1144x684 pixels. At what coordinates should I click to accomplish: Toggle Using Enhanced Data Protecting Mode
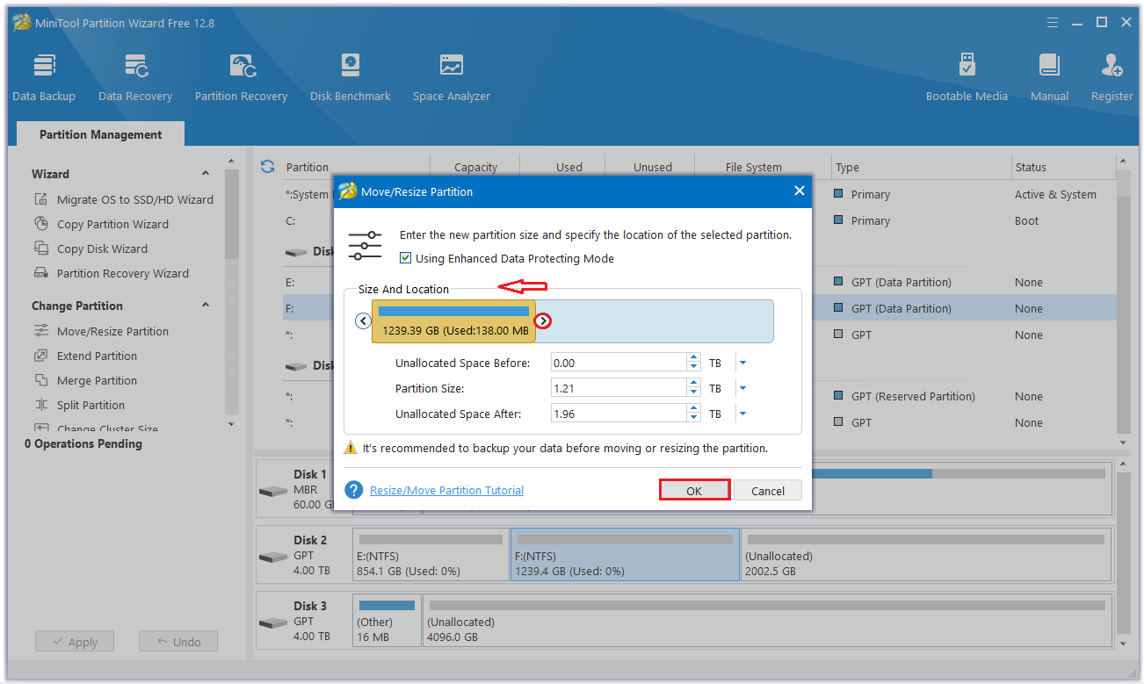point(405,258)
